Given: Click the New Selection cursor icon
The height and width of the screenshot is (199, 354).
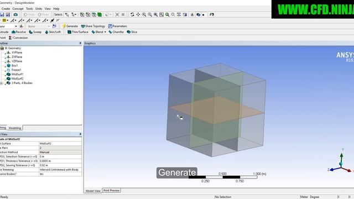Looking at the screenshot, I should 67,15.
